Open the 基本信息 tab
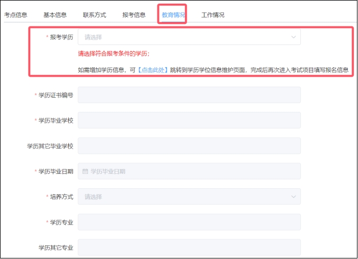The width and height of the screenshot is (358, 259). click(x=55, y=15)
